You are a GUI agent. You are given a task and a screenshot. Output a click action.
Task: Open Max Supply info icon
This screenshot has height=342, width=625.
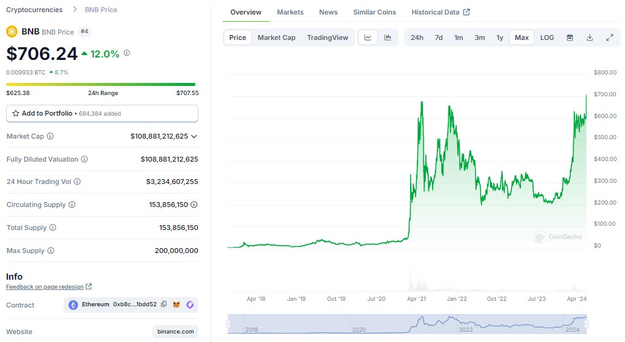pos(51,251)
